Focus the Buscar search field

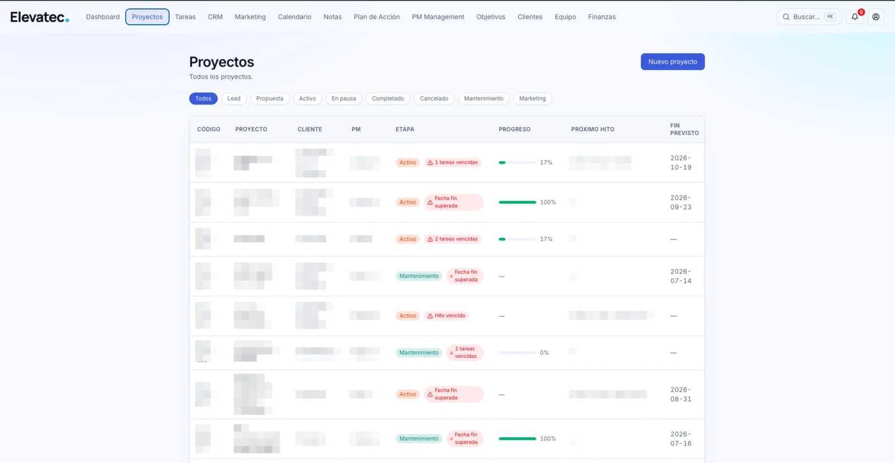809,17
